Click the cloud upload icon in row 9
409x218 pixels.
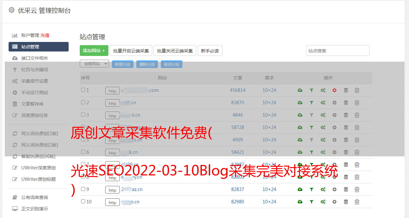point(300,189)
